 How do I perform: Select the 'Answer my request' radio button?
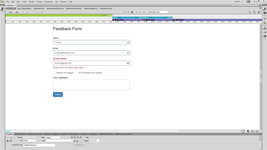(54, 73)
